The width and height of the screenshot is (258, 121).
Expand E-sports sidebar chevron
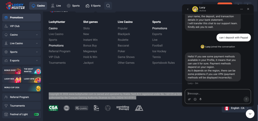(37, 60)
